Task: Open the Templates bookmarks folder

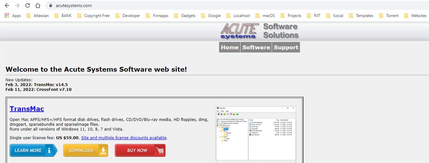Action: click(361, 16)
